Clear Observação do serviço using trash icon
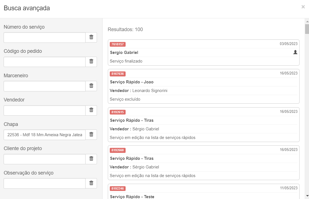This screenshot has width=309, height=199. pyautogui.click(x=91, y=183)
